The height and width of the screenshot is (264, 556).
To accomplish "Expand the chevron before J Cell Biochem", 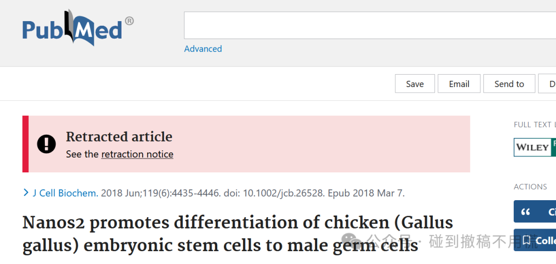I will [26, 193].
